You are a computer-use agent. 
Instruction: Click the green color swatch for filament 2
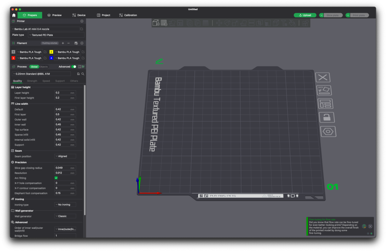51,52
